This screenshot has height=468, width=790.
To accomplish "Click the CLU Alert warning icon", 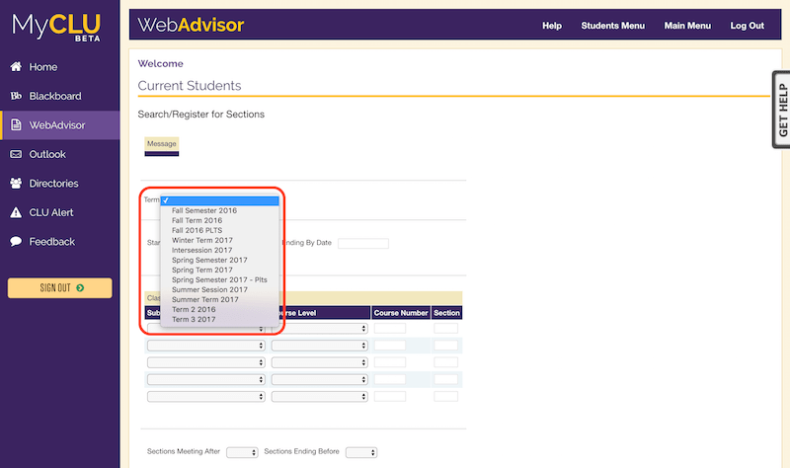I will (x=16, y=212).
